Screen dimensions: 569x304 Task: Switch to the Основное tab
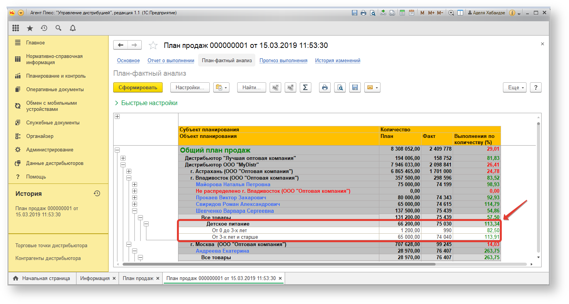[128, 61]
